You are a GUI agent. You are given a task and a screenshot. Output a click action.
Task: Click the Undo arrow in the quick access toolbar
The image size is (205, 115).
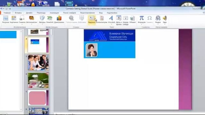point(1,9)
